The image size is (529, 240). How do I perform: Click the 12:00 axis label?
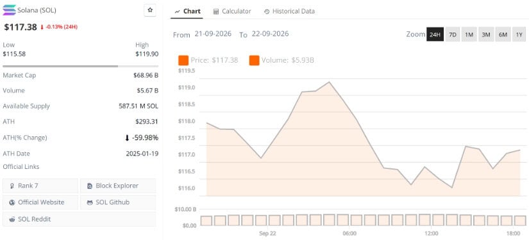432,234
